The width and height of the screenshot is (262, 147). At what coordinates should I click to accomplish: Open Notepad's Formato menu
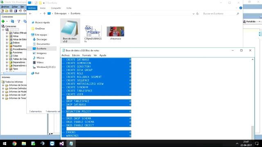[x=86, y=56]
